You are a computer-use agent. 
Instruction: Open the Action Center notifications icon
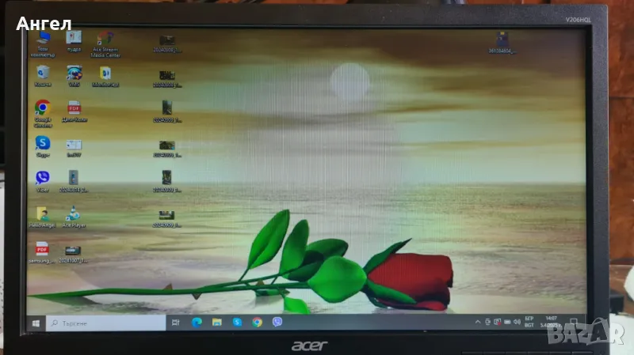point(573,322)
